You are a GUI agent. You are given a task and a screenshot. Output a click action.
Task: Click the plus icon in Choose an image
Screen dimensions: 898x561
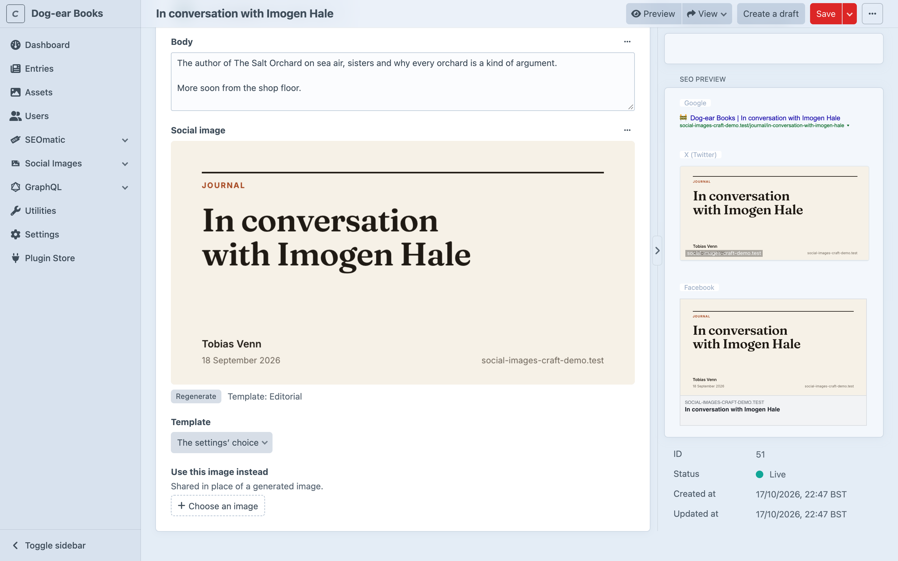pos(181,506)
